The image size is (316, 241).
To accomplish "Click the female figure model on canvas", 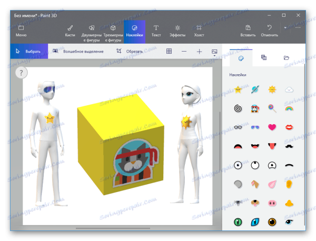I will click(189, 144).
